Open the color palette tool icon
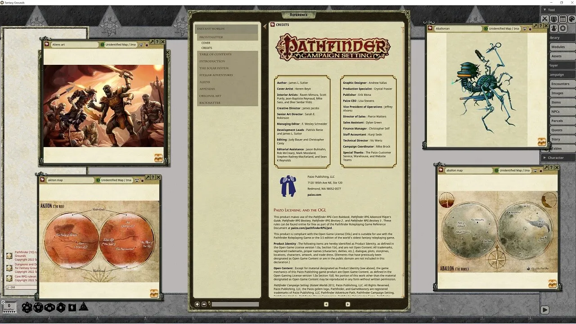Image resolution: width=576 pixels, height=324 pixels. click(571, 19)
